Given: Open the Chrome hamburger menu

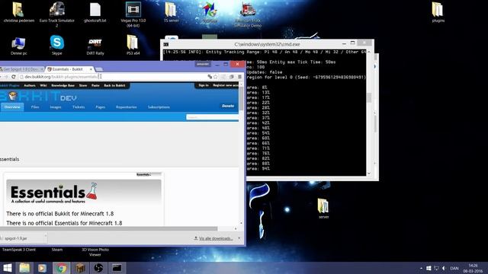Looking at the screenshot, I should point(239,77).
